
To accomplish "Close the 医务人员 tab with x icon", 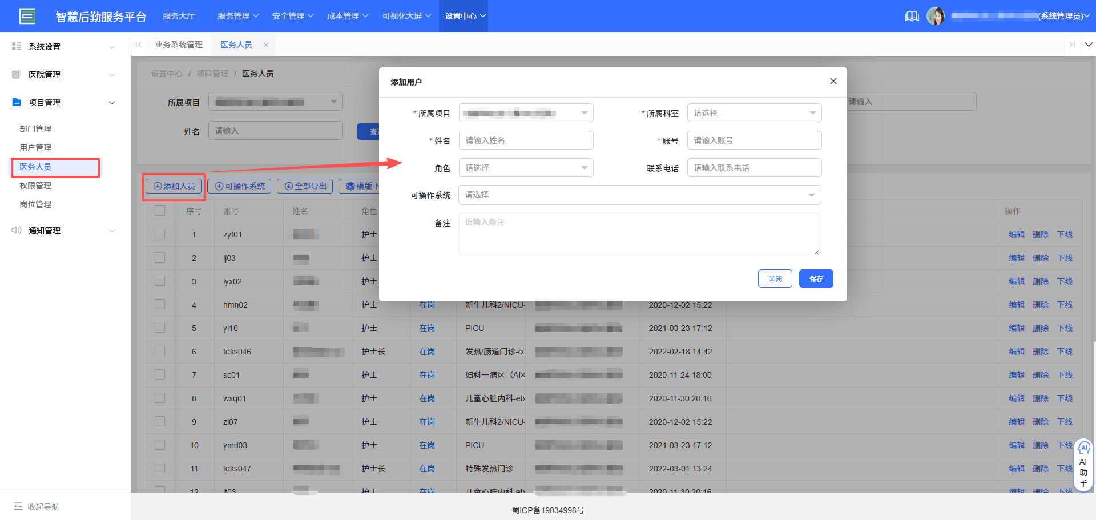I will (x=266, y=45).
